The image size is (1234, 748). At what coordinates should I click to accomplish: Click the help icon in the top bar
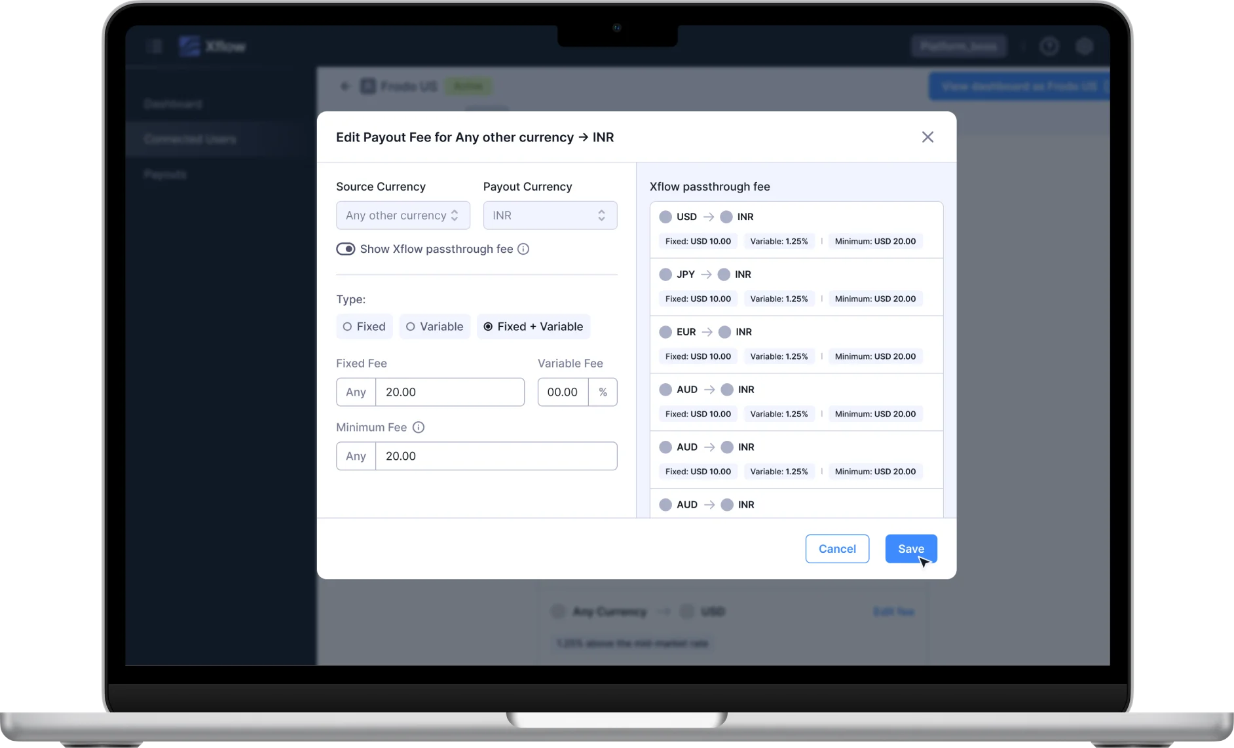pos(1049,46)
